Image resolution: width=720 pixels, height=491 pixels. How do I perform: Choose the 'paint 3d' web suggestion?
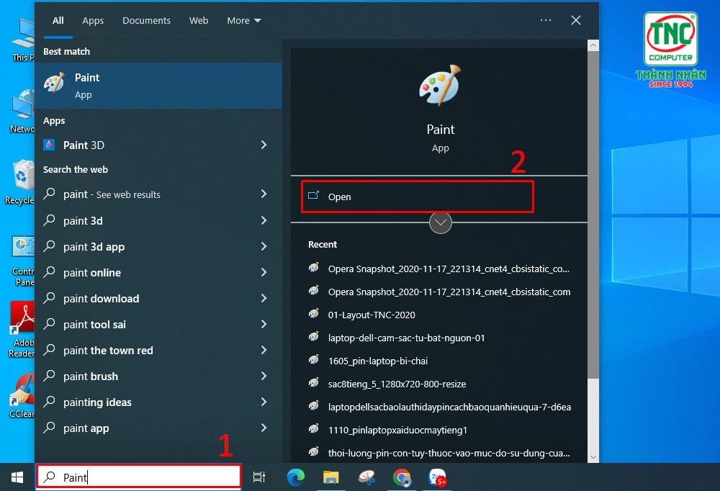pos(158,220)
